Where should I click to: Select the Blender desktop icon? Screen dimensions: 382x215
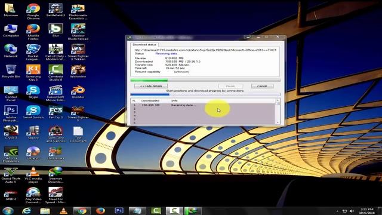point(78,91)
